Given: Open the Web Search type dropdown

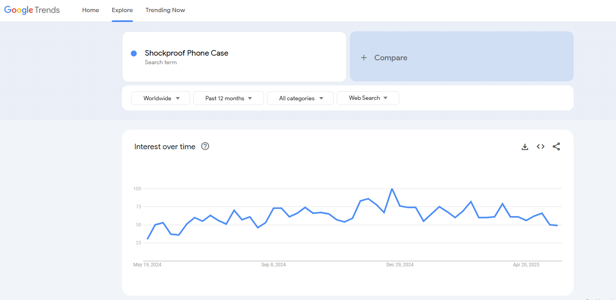Looking at the screenshot, I should click(x=368, y=98).
